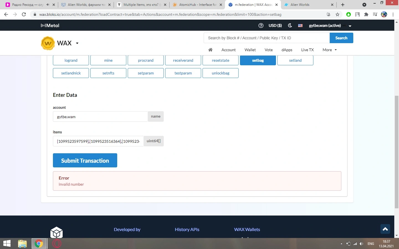Change language using the US flag icon
The image size is (399, 249).
[x=300, y=25]
